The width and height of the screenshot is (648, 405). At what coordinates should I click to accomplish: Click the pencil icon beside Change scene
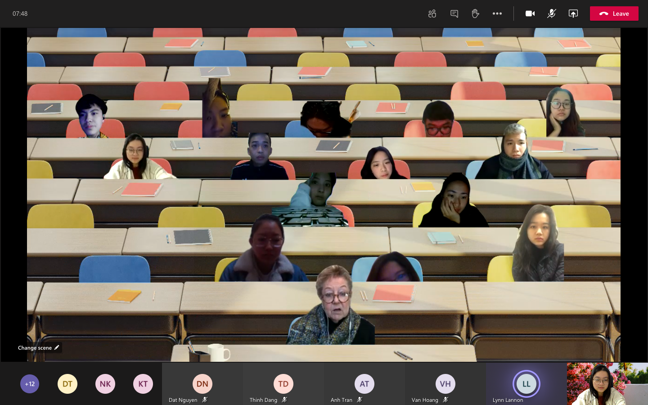pos(57,347)
